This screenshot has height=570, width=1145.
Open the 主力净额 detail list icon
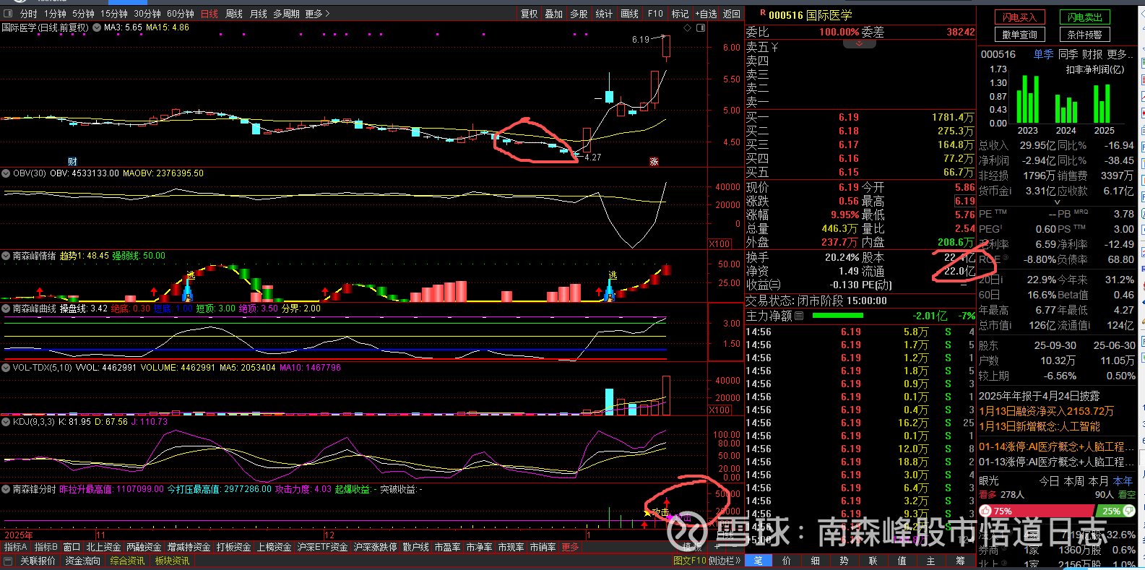click(x=799, y=316)
